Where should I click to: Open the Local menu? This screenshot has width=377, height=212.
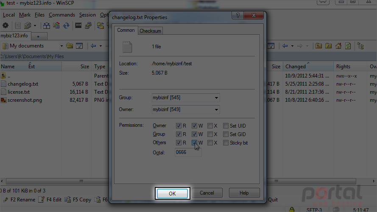click(x=8, y=15)
